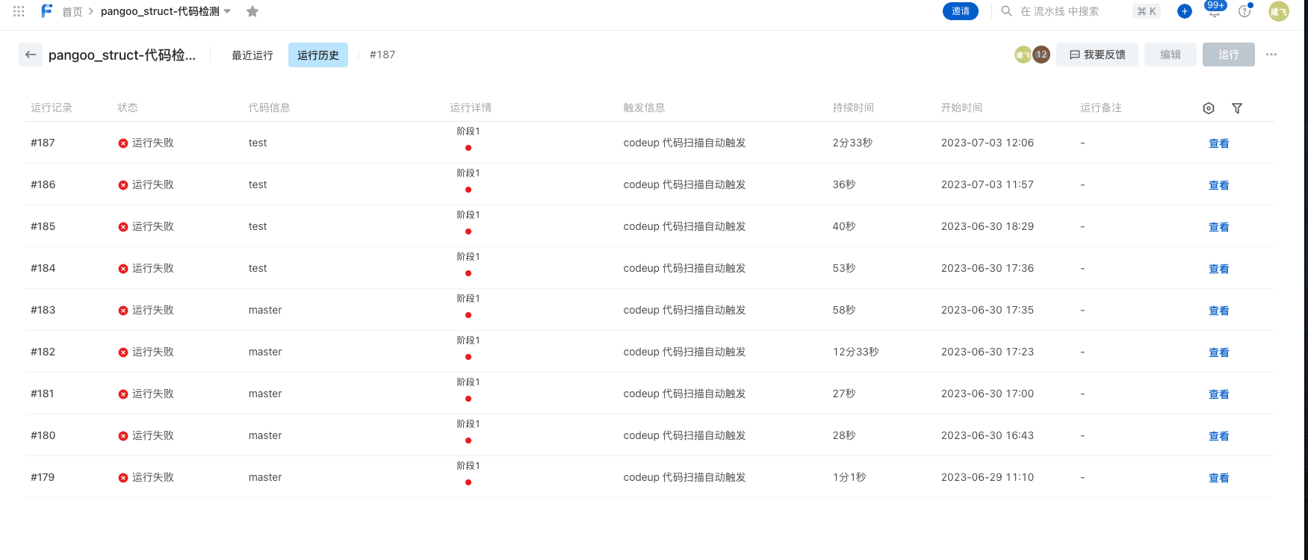Click the 编辑 edit button
The image size is (1308, 560).
[x=1171, y=55]
